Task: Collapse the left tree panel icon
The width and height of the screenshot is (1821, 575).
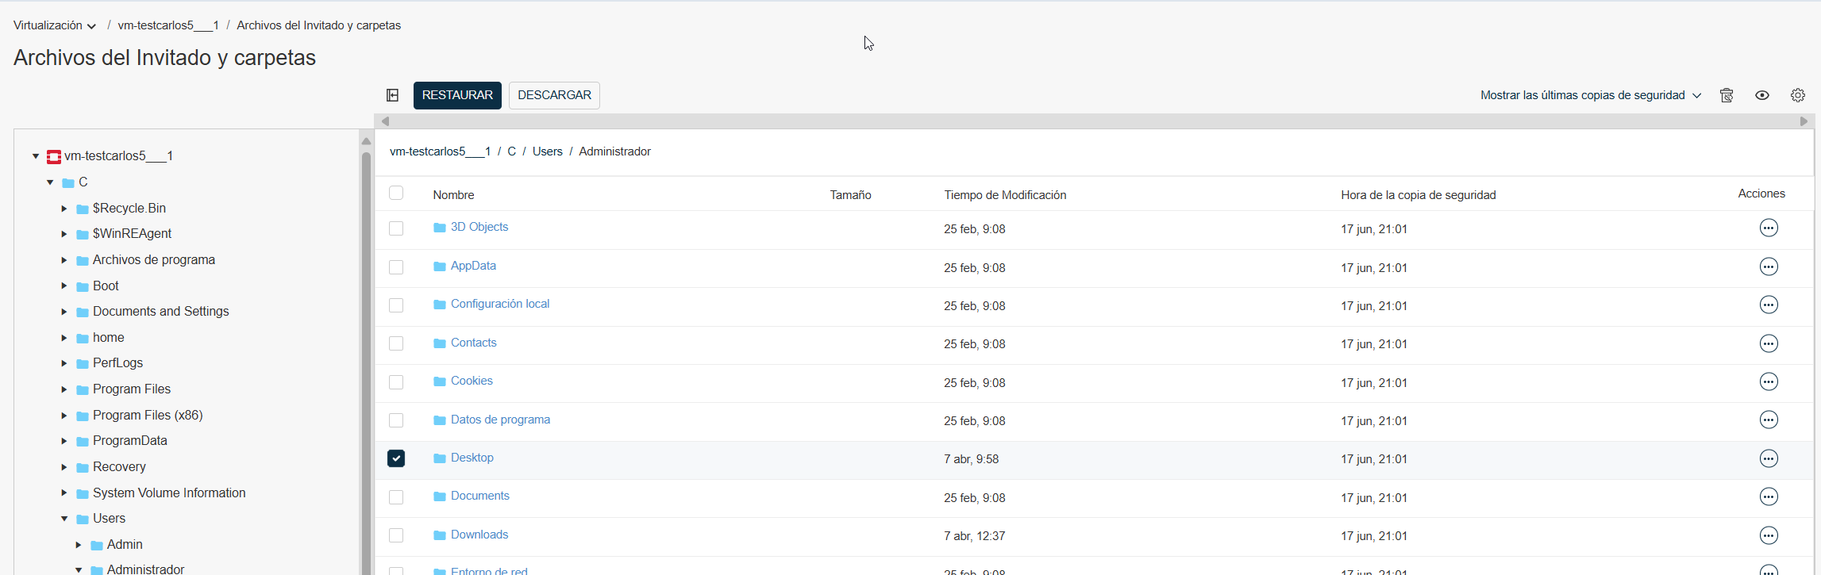Action: click(392, 95)
